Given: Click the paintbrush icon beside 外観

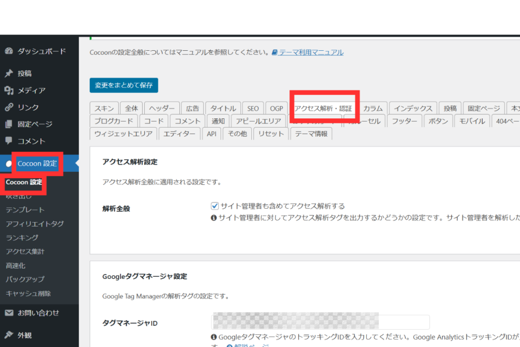Looking at the screenshot, I should tap(9, 335).
